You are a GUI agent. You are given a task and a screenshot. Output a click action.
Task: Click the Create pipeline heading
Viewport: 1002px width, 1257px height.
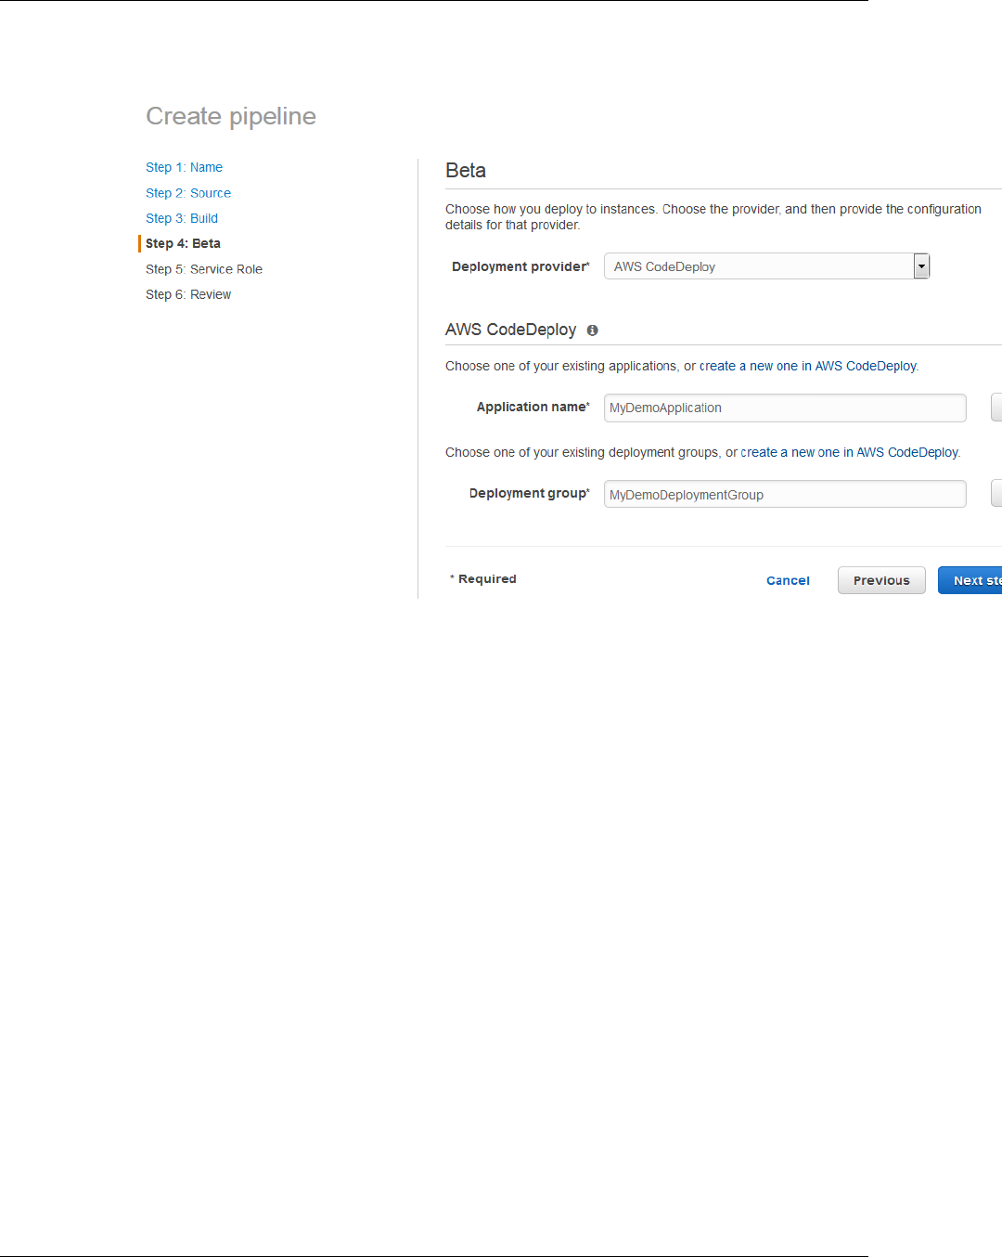(231, 116)
